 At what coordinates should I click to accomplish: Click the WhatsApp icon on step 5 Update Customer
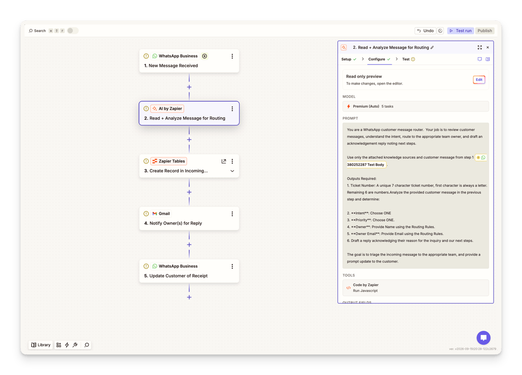pos(154,266)
